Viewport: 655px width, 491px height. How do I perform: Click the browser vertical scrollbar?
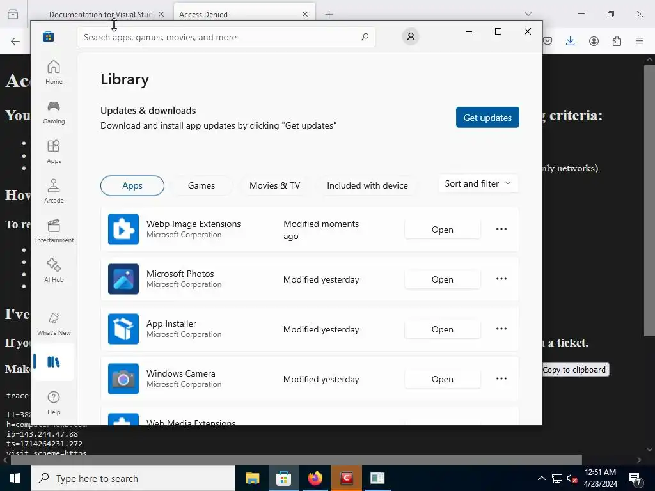tap(650, 199)
